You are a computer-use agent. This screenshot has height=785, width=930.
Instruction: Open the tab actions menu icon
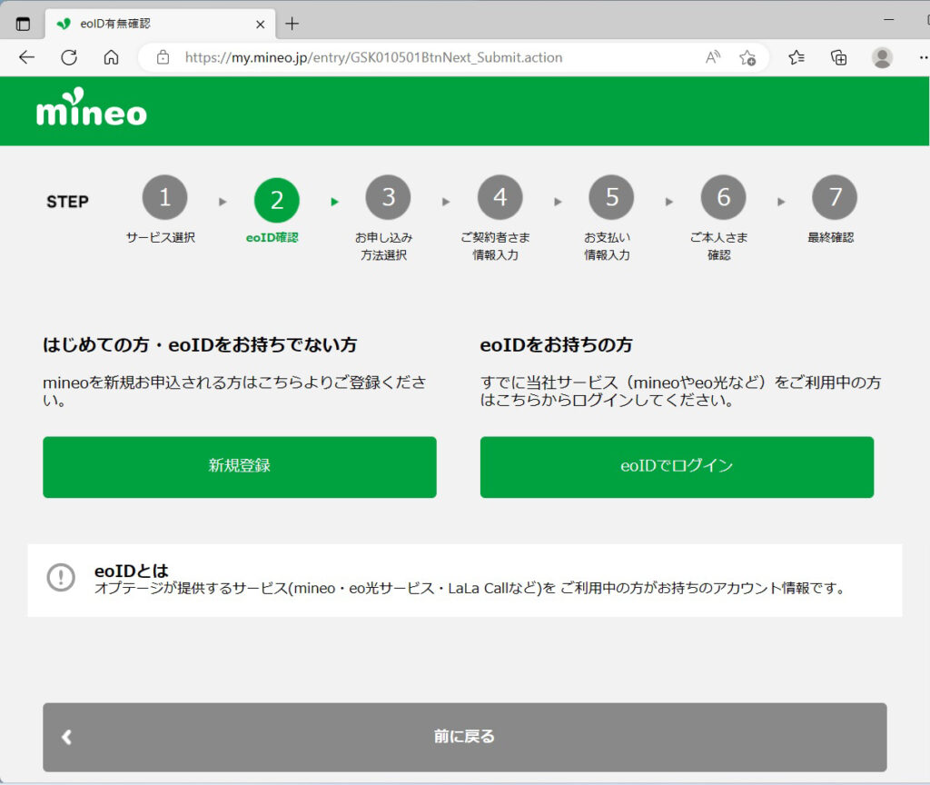(x=23, y=24)
